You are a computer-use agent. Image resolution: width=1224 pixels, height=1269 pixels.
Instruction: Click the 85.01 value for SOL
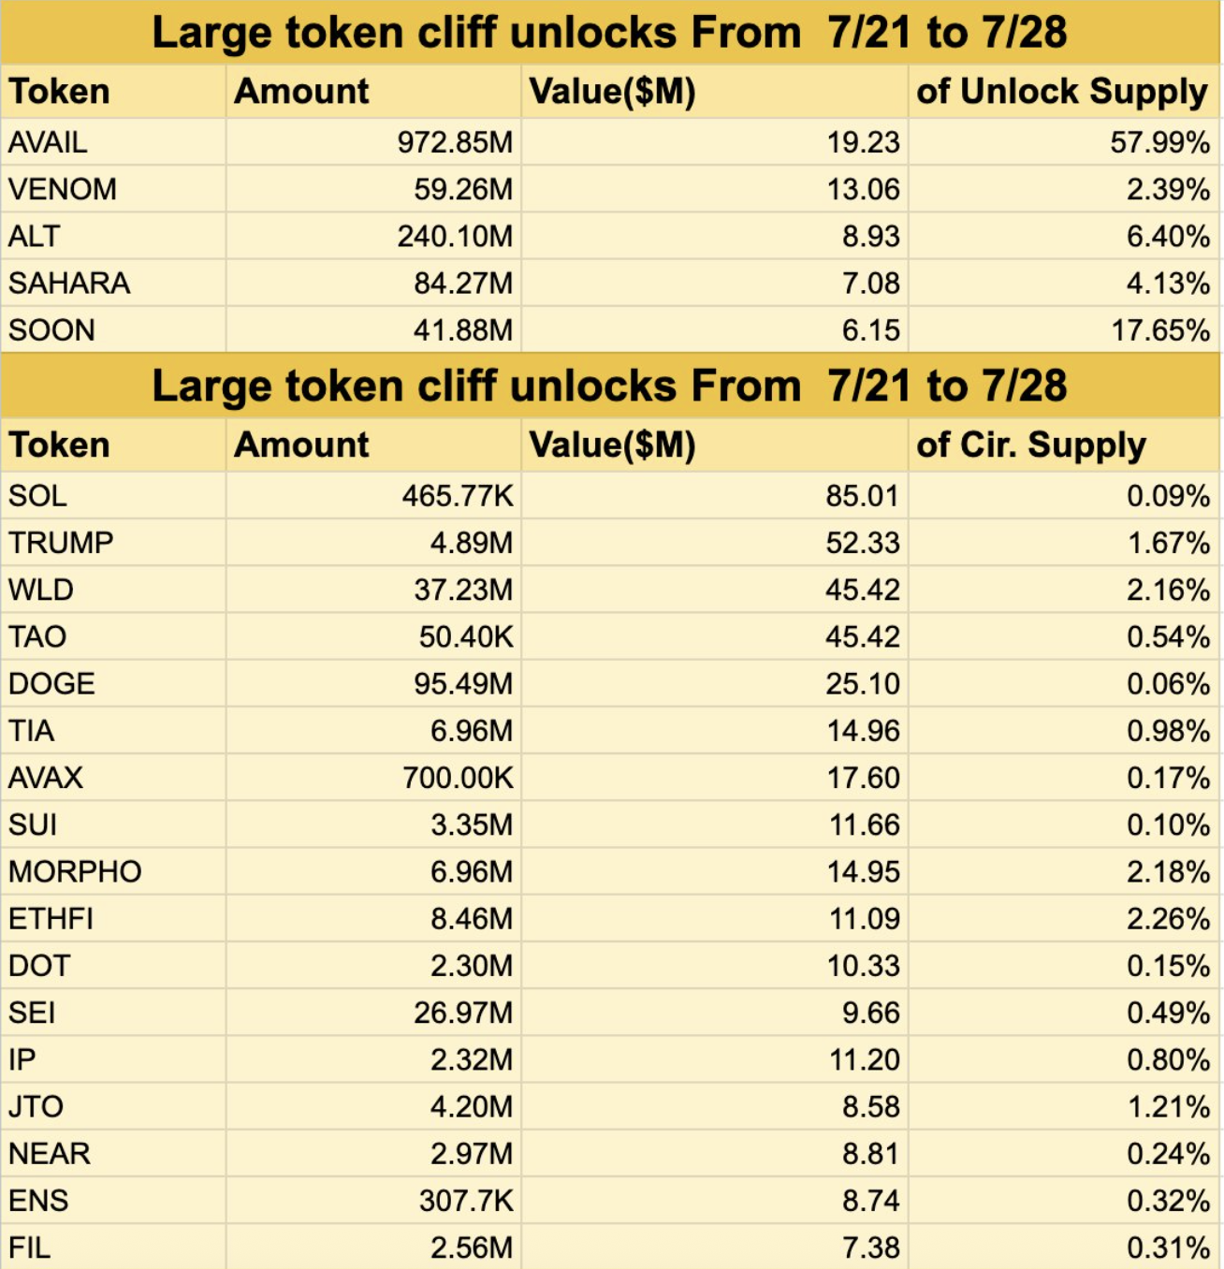[862, 495]
